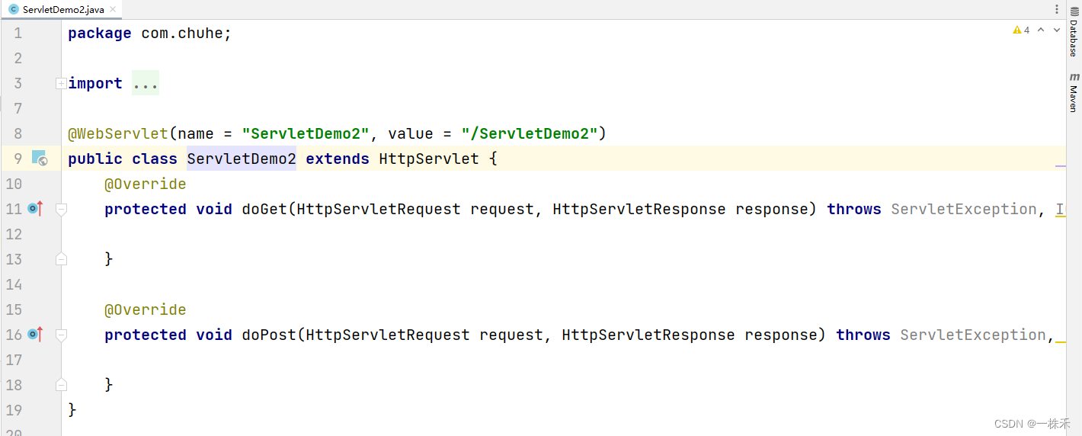The image size is (1082, 436).
Task: Click ServletException in the doGet signature
Action: 964,209
